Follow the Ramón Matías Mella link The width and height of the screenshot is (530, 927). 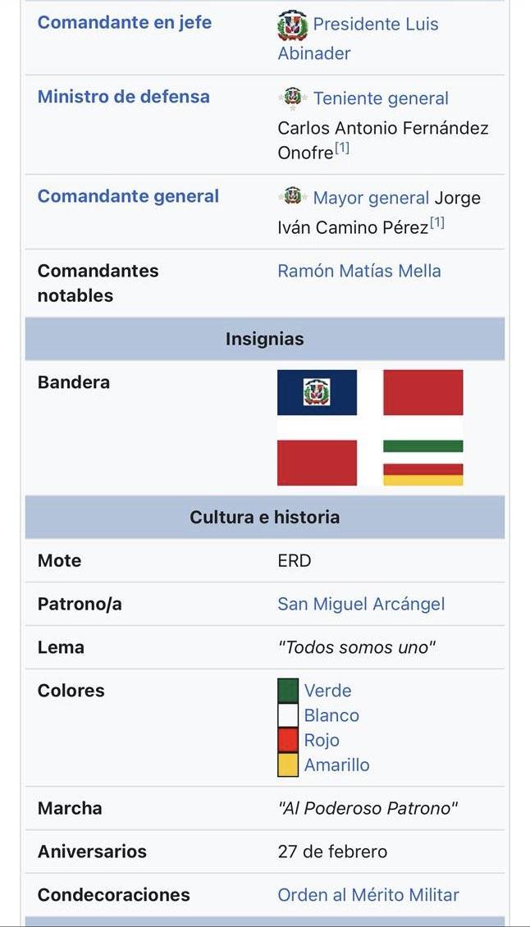pyautogui.click(x=359, y=271)
